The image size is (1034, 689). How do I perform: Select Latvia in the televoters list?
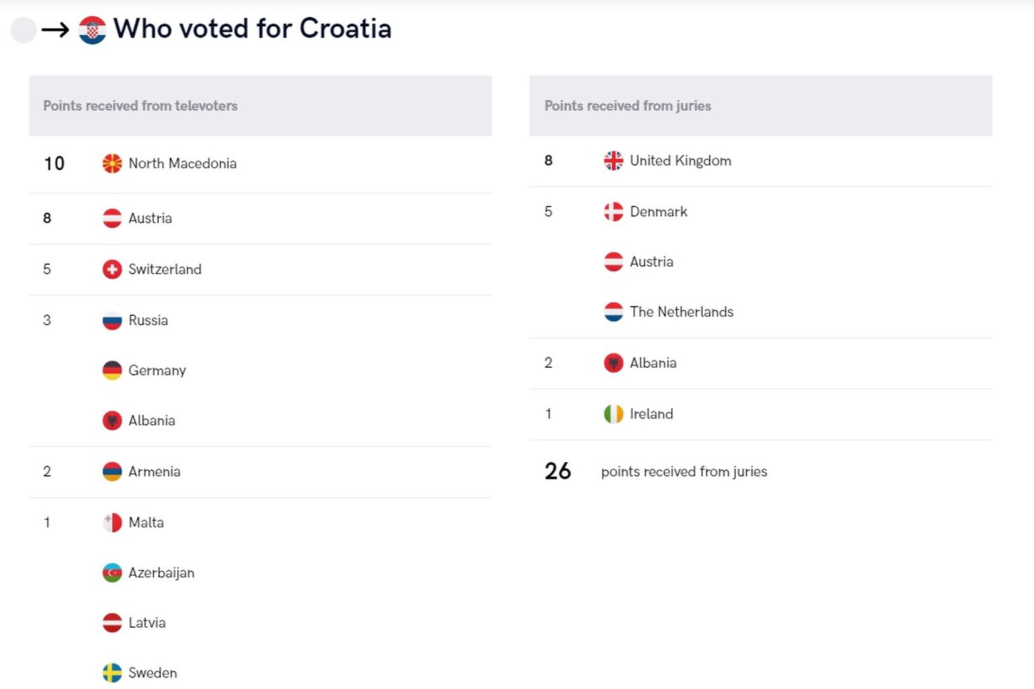[147, 623]
